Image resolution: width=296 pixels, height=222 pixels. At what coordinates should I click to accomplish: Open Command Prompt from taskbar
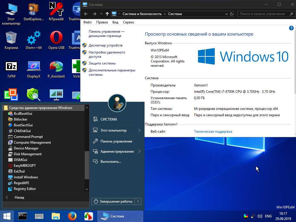[23, 216]
